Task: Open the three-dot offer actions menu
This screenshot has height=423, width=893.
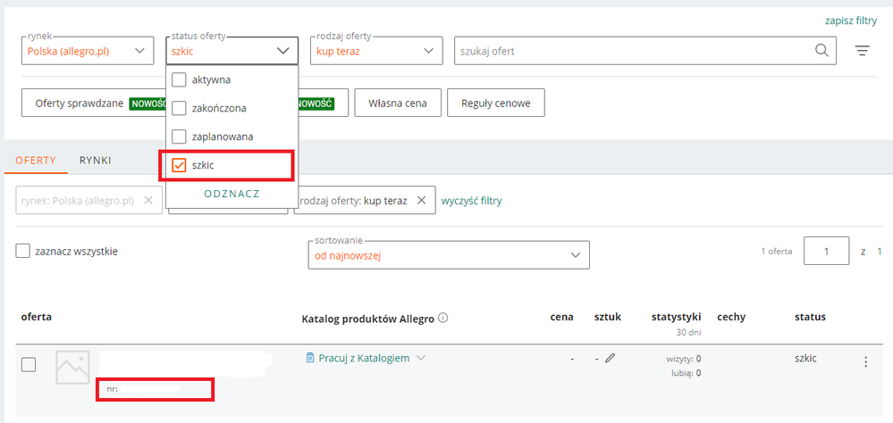Action: (x=864, y=361)
